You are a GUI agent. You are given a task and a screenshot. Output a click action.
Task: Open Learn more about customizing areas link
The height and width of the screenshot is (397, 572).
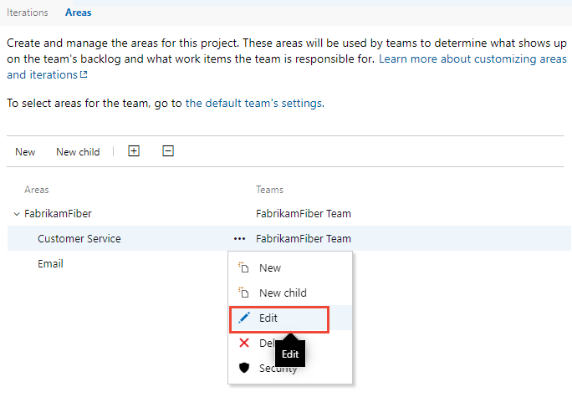tap(472, 59)
